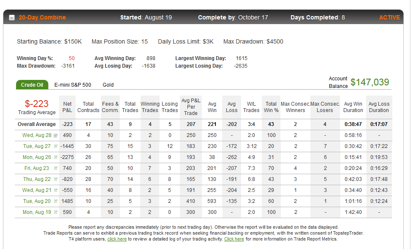Viewport: 413px width, 249px height.
Task: Click the 20-Day Combine title
Action: 42,17
